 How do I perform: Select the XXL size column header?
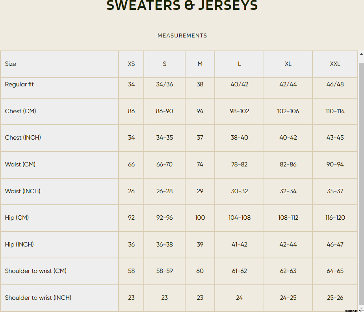click(335, 64)
